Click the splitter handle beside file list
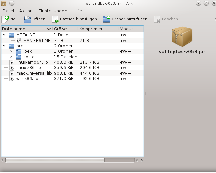This screenshot has height=173, width=216. (x=145, y=94)
